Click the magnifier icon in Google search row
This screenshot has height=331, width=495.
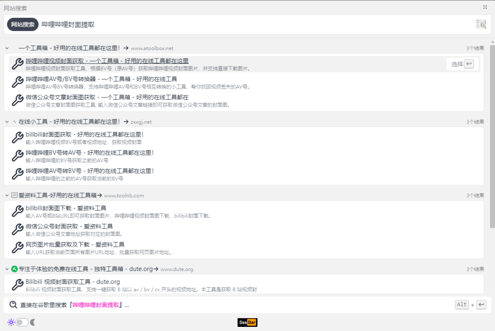tap(13, 305)
